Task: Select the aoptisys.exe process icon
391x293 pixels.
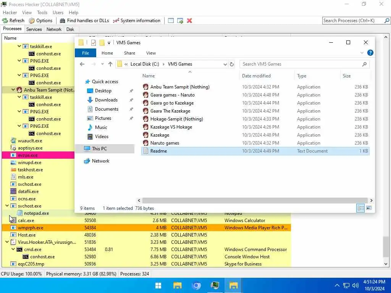Action: [x=13, y=148]
